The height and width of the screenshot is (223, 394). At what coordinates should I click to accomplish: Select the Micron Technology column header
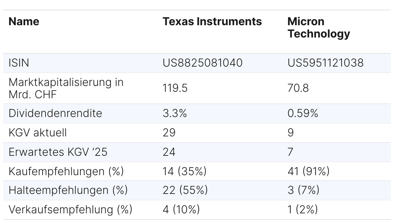[319, 27]
